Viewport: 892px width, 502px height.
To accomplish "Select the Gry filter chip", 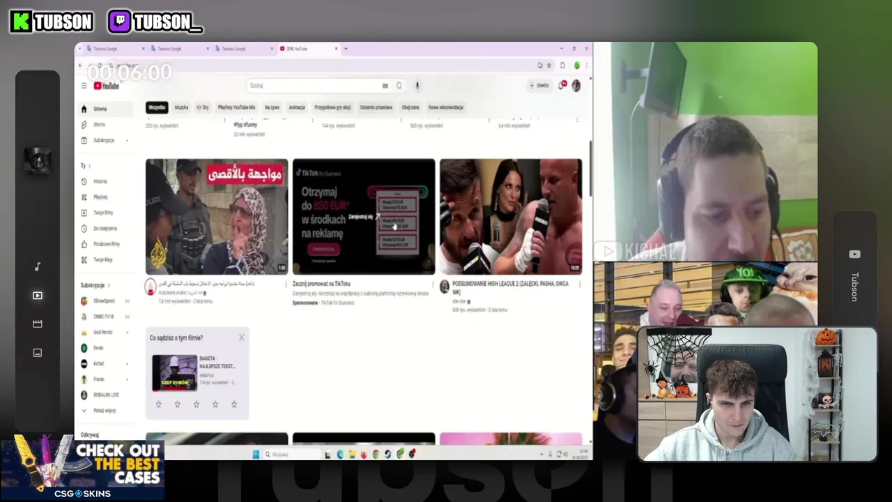I will pos(203,107).
